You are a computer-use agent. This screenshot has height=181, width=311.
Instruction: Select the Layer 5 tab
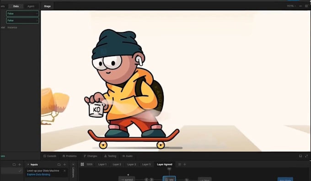click(146, 165)
